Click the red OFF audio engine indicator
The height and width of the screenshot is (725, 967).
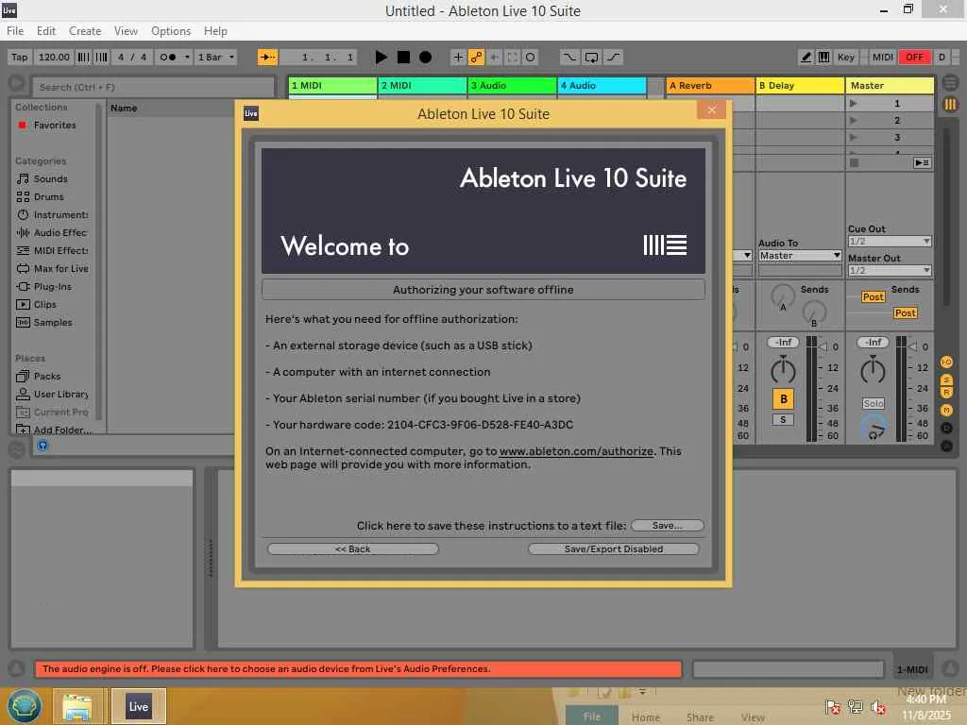coord(914,58)
